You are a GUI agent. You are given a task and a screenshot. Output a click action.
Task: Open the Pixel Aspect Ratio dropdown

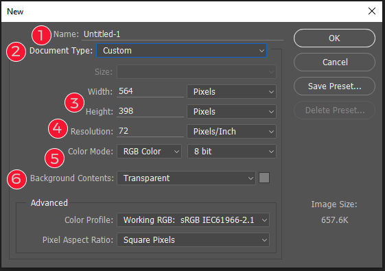(194, 240)
